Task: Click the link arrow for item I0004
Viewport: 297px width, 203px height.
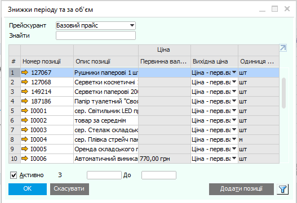Action: (x=25, y=139)
